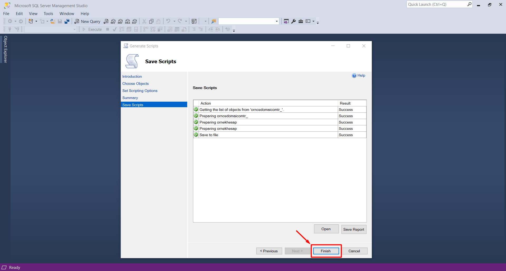Image resolution: width=506 pixels, height=271 pixels.
Task: Click the Finish button
Action: point(326,251)
